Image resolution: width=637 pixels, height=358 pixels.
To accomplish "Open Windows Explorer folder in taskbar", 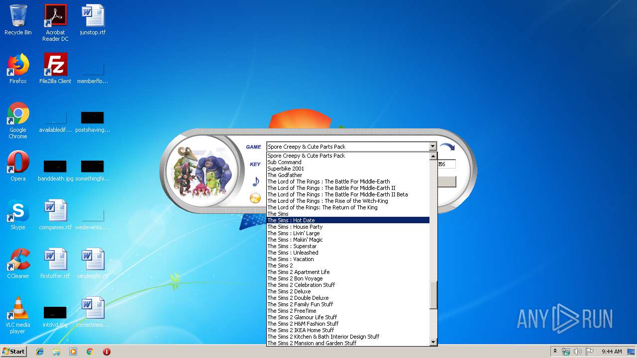I will 56,352.
